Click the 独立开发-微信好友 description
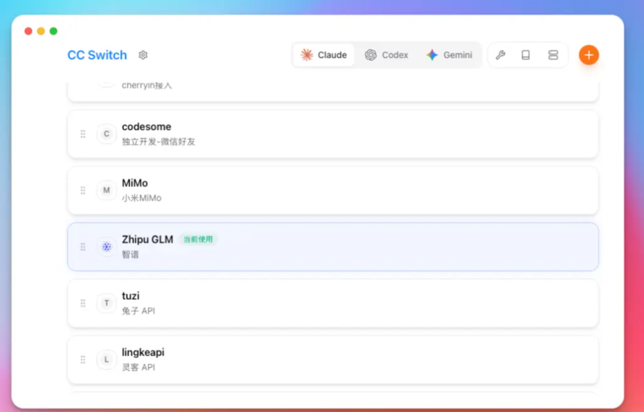Viewport: 644px width, 412px height. tap(159, 142)
